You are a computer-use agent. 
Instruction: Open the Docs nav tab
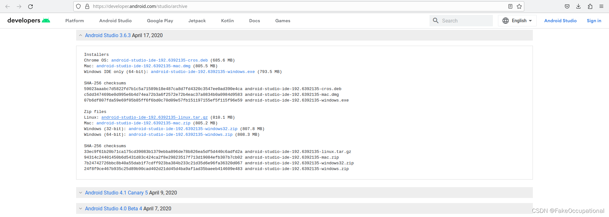click(254, 21)
